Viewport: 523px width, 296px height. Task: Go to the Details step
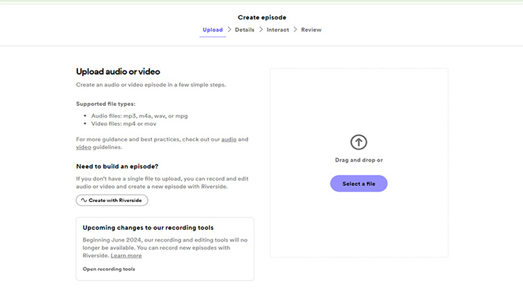pyautogui.click(x=244, y=30)
